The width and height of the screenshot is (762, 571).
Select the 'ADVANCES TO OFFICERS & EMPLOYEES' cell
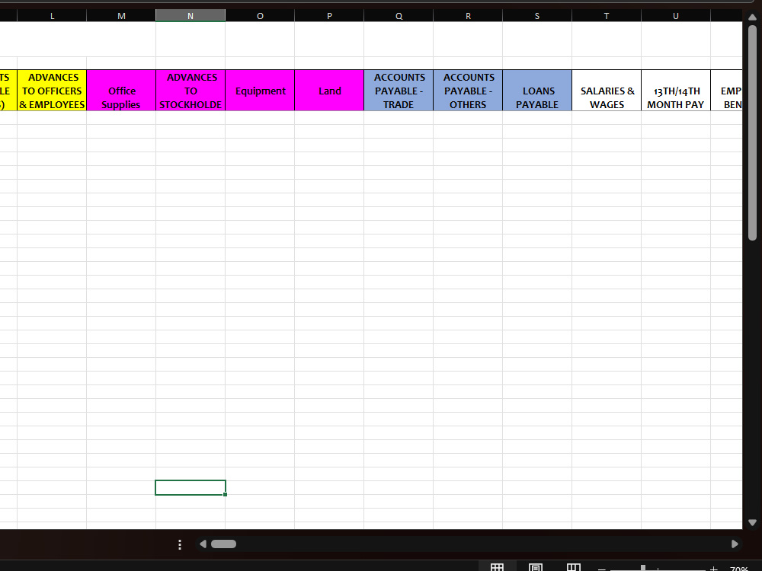point(52,91)
